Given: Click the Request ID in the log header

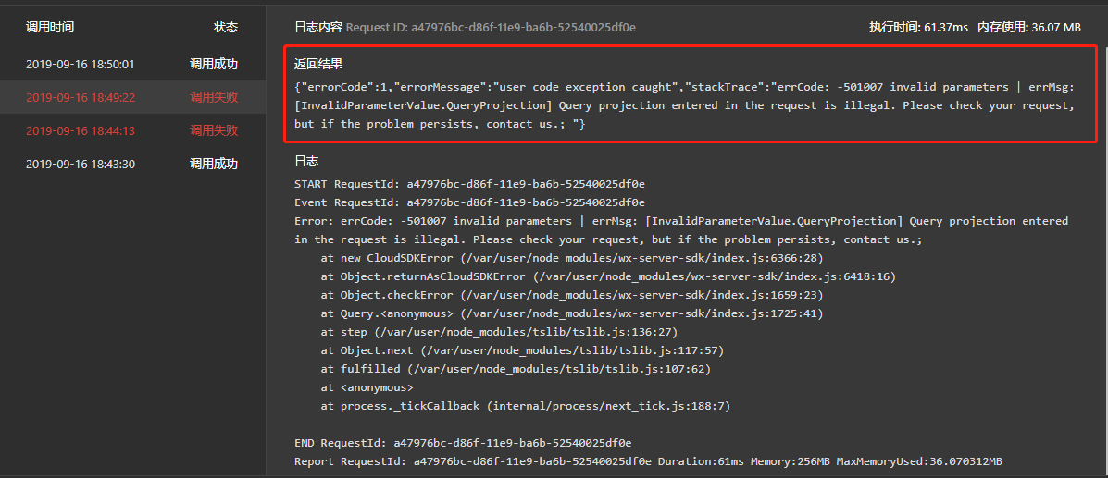Looking at the screenshot, I should pos(491,28).
